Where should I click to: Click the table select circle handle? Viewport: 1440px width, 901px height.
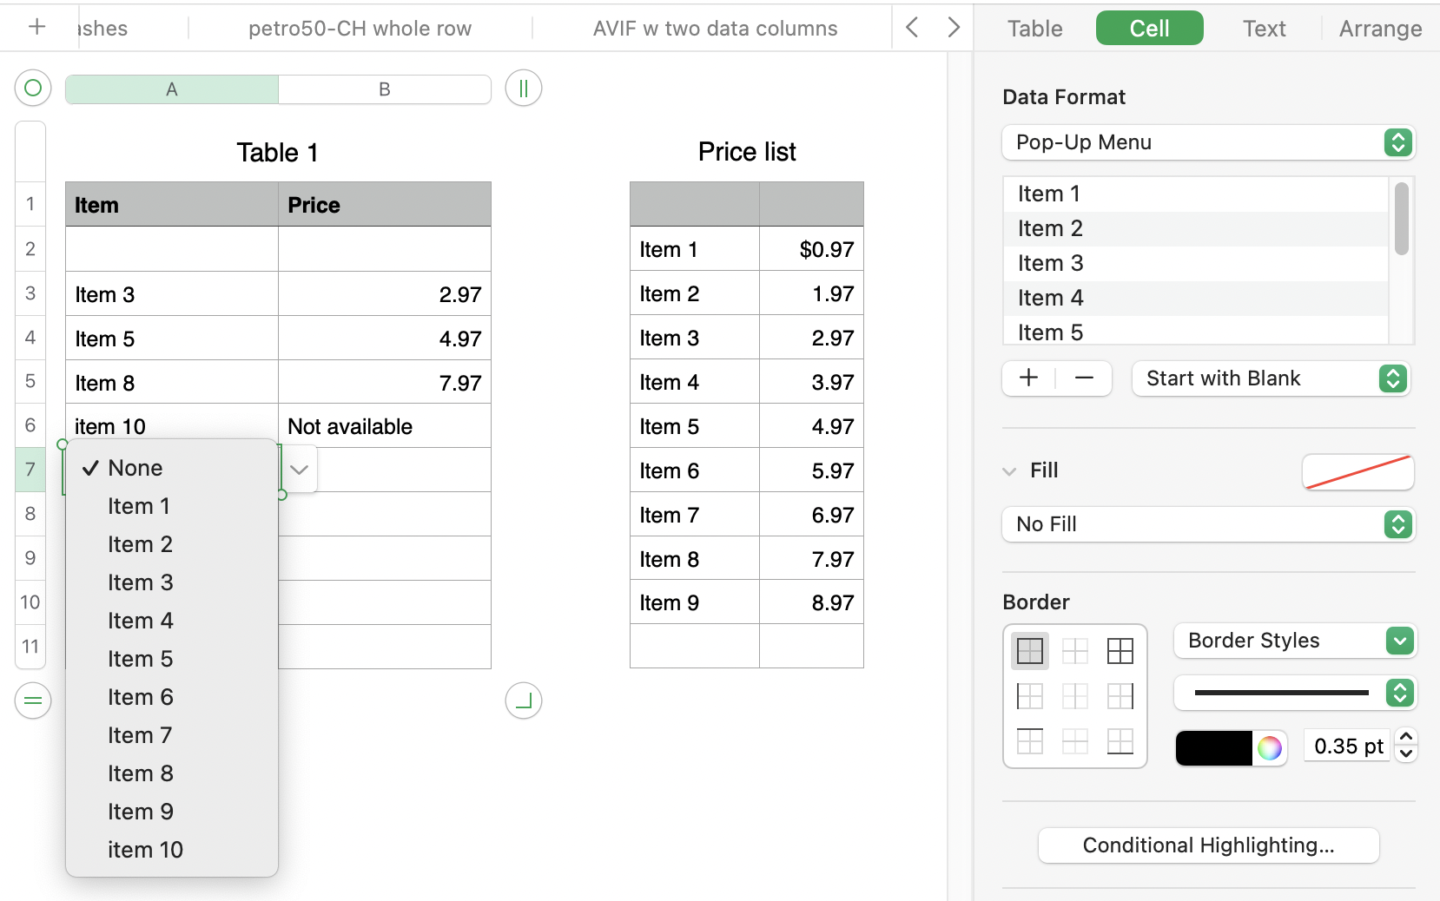33,88
